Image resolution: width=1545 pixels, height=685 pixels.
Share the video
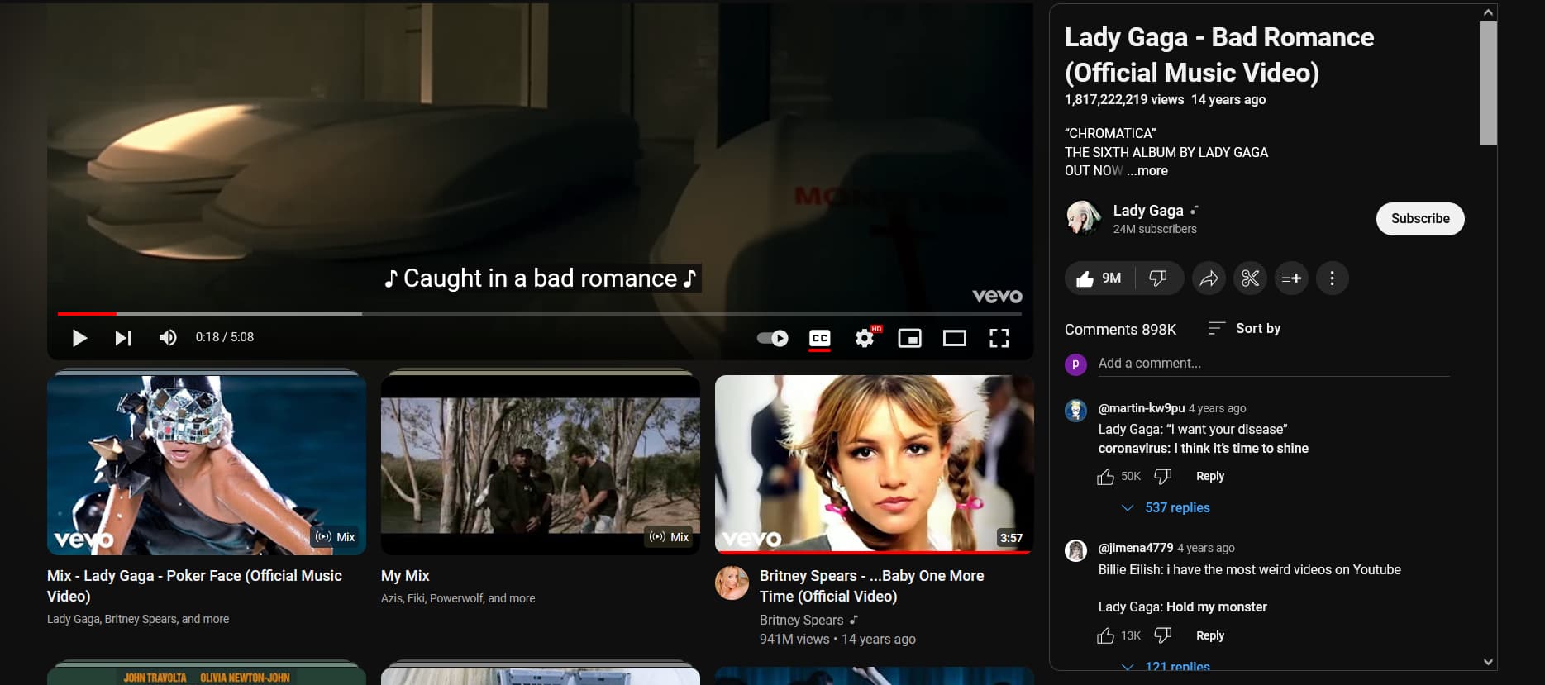point(1209,278)
